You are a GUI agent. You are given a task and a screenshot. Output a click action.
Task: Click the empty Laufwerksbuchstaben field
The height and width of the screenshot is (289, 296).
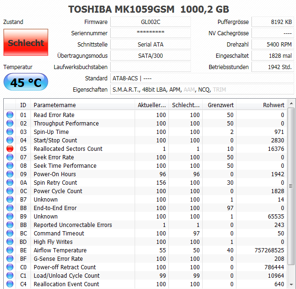tap(151, 67)
